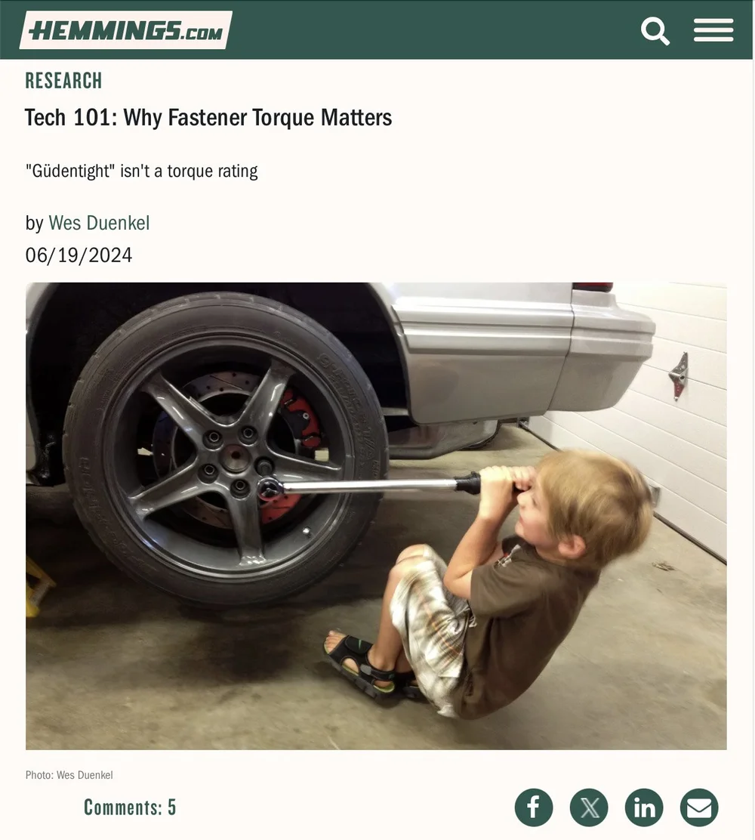Viewport: 755px width, 840px height.
Task: Open the hamburger navigation menu
Action: click(x=713, y=30)
